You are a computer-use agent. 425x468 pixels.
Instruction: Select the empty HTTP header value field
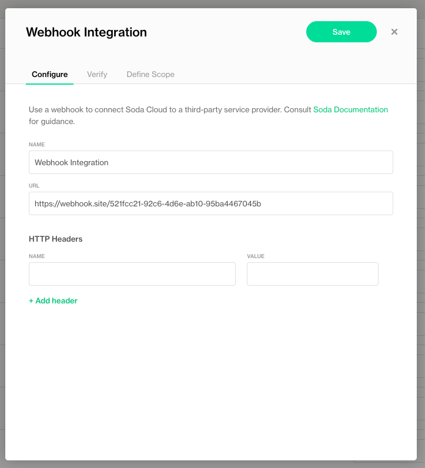coord(312,274)
